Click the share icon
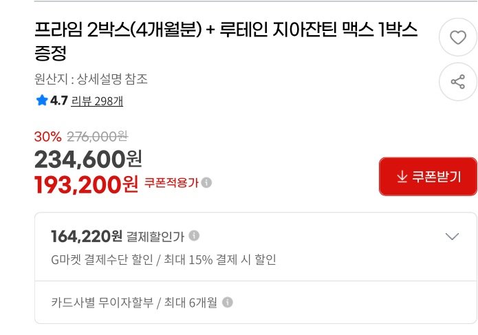 coord(458,83)
